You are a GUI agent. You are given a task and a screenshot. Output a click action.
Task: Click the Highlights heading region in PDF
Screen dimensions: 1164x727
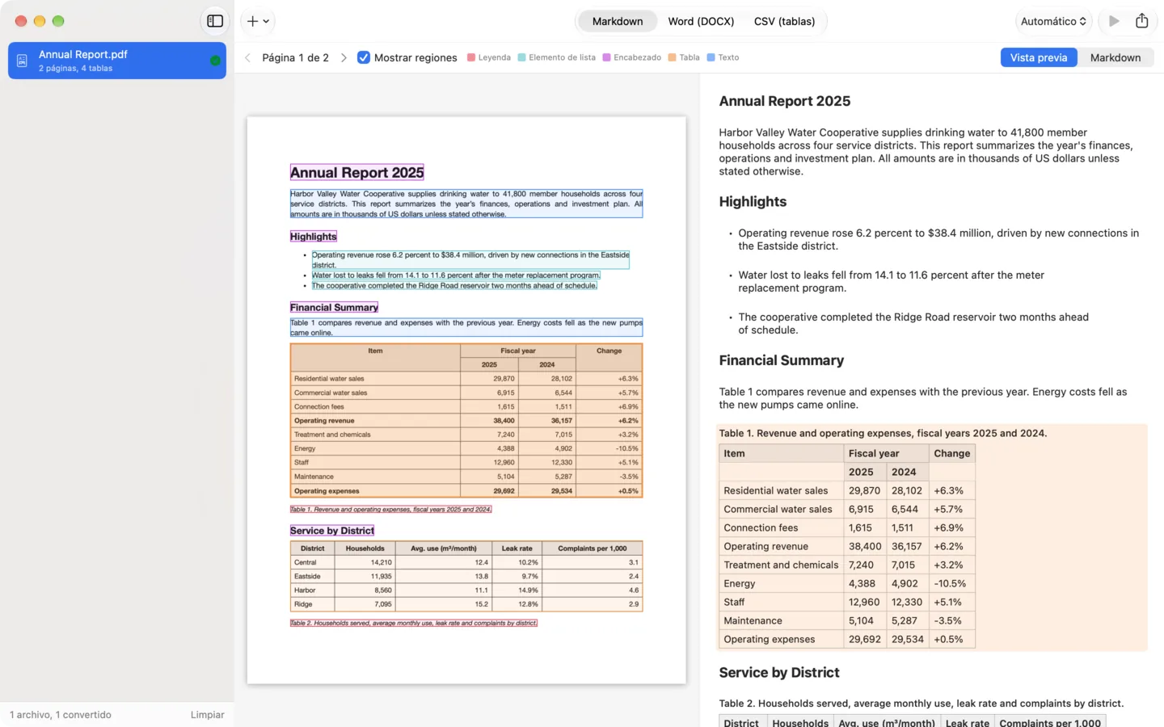point(313,236)
